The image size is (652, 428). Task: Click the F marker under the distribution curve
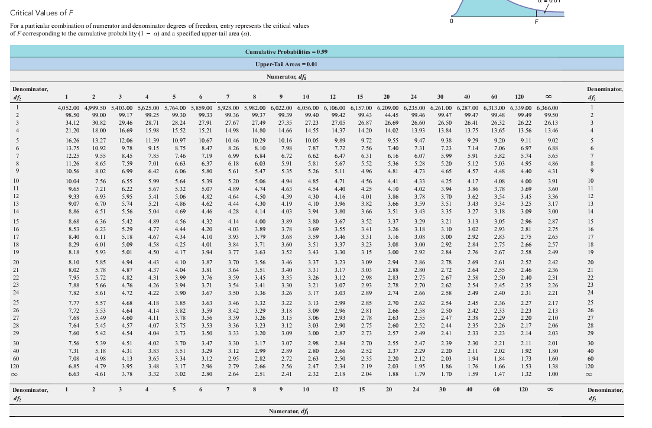(536, 22)
